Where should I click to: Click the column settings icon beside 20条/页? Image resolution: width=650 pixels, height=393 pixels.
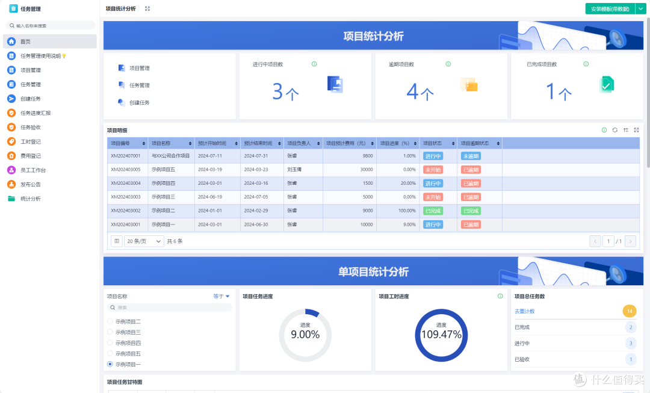point(117,241)
